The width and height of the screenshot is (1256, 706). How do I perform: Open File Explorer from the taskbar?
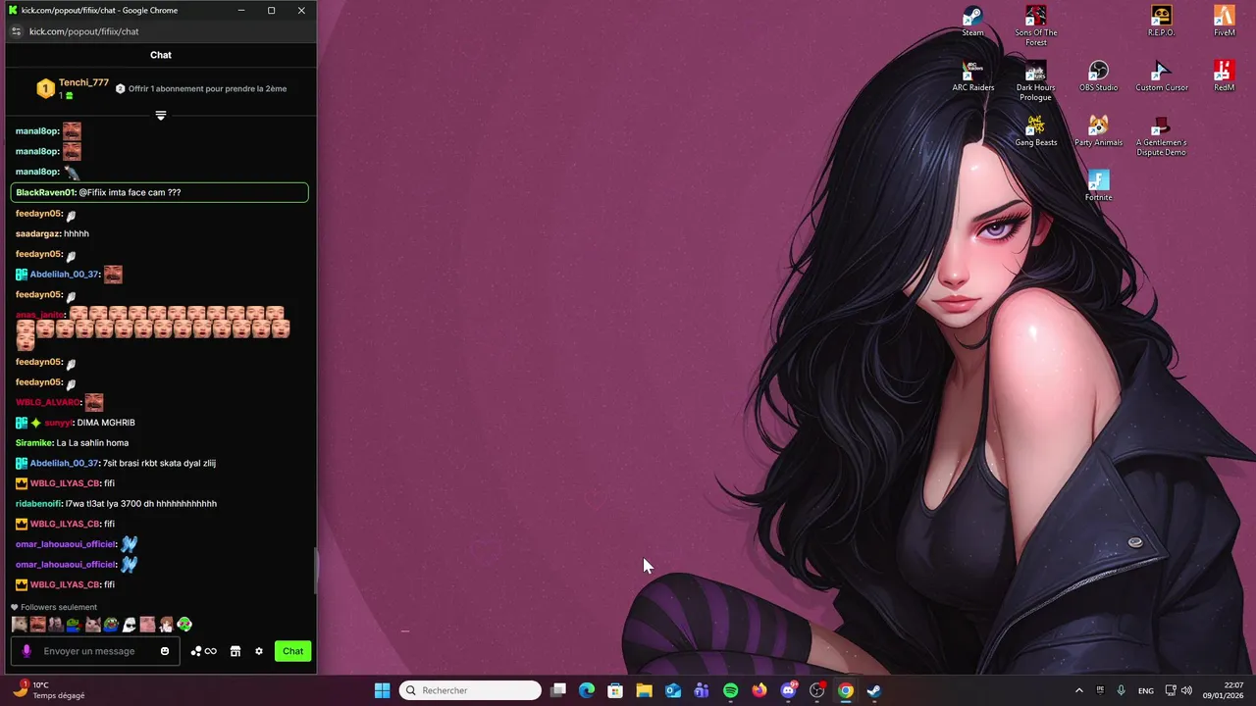pyautogui.click(x=644, y=690)
